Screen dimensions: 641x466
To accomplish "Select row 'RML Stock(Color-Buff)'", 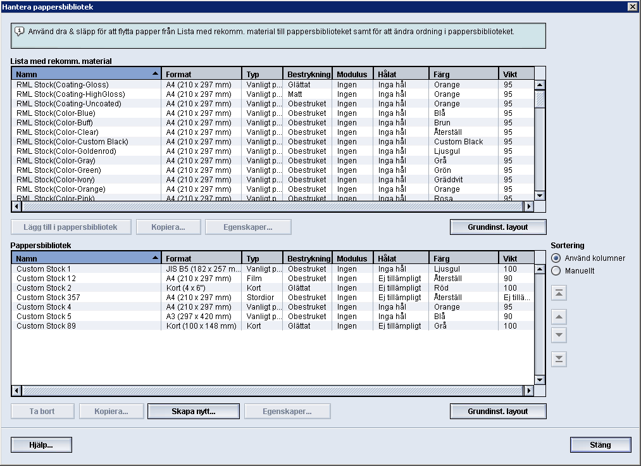I will [273, 123].
